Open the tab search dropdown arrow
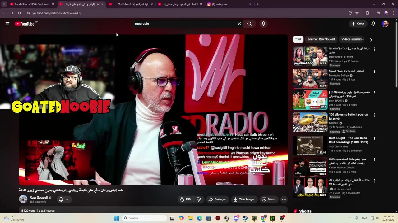Screen dimensions: 398x223 (4, 4)
